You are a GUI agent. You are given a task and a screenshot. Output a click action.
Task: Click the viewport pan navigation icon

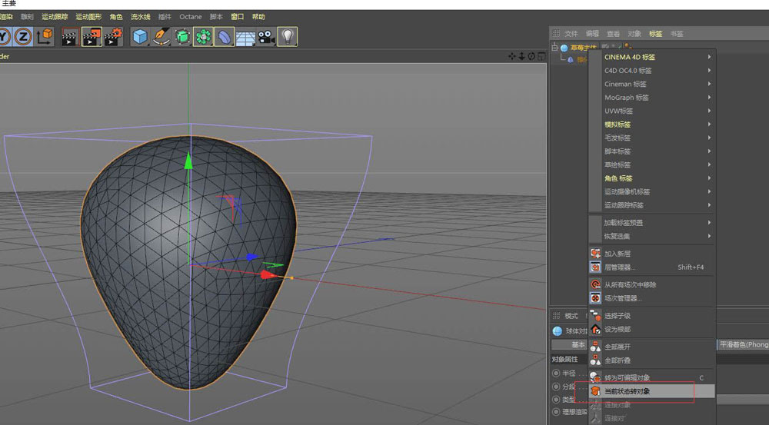point(512,56)
